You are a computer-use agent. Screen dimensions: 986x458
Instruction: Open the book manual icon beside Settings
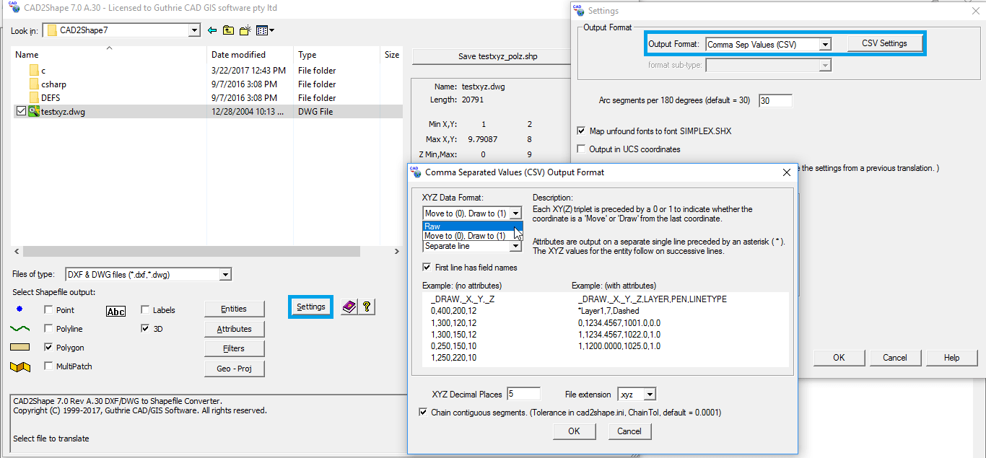(x=349, y=307)
